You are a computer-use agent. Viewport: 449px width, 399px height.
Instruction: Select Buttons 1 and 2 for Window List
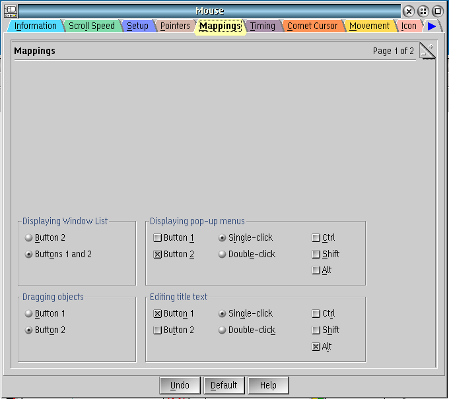point(58,254)
